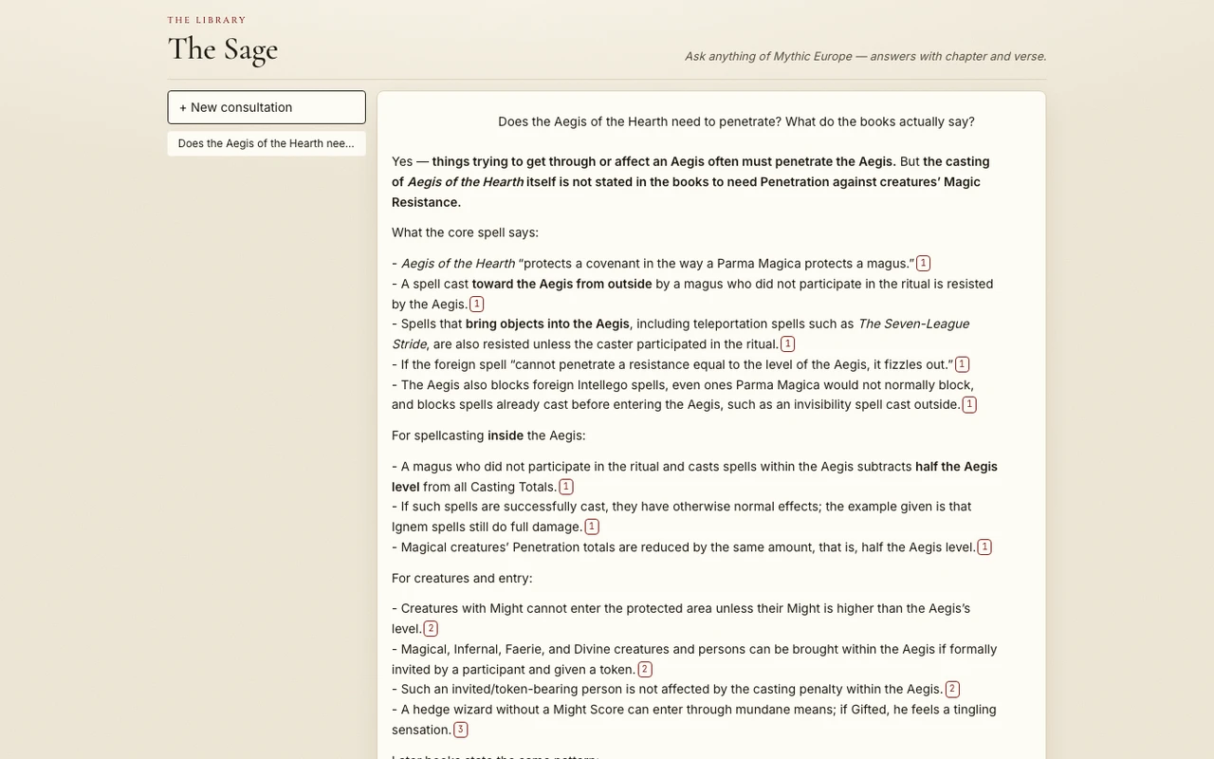Click the line 'For spellcasting inside the Aegis:'

point(488,435)
